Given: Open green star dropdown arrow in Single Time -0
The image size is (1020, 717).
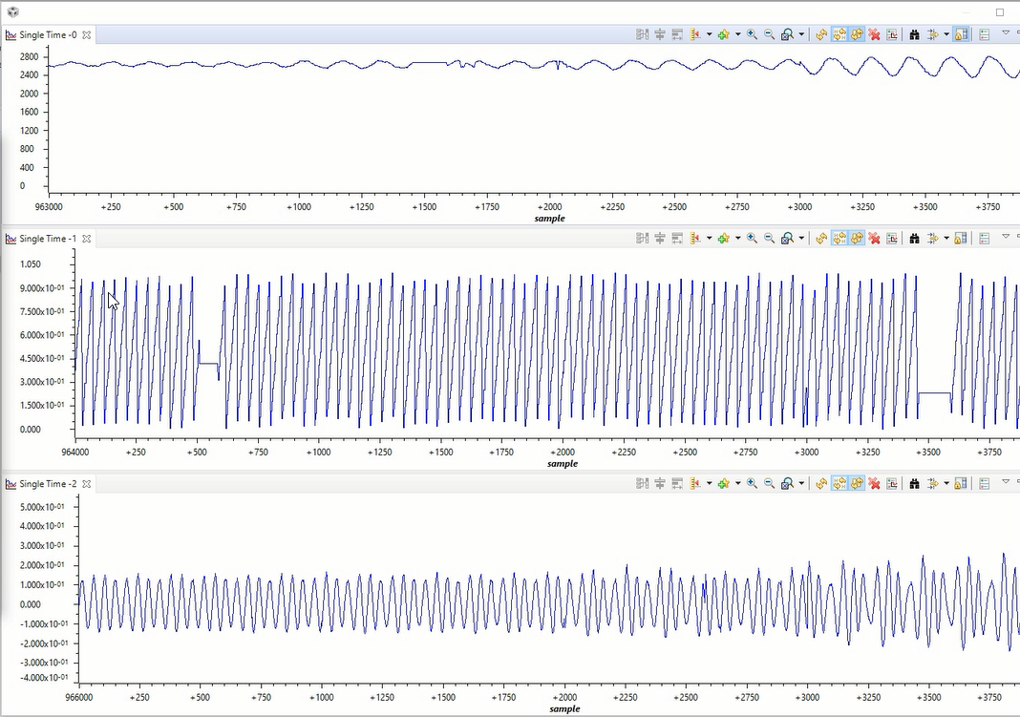Looking at the screenshot, I should click(x=737, y=34).
